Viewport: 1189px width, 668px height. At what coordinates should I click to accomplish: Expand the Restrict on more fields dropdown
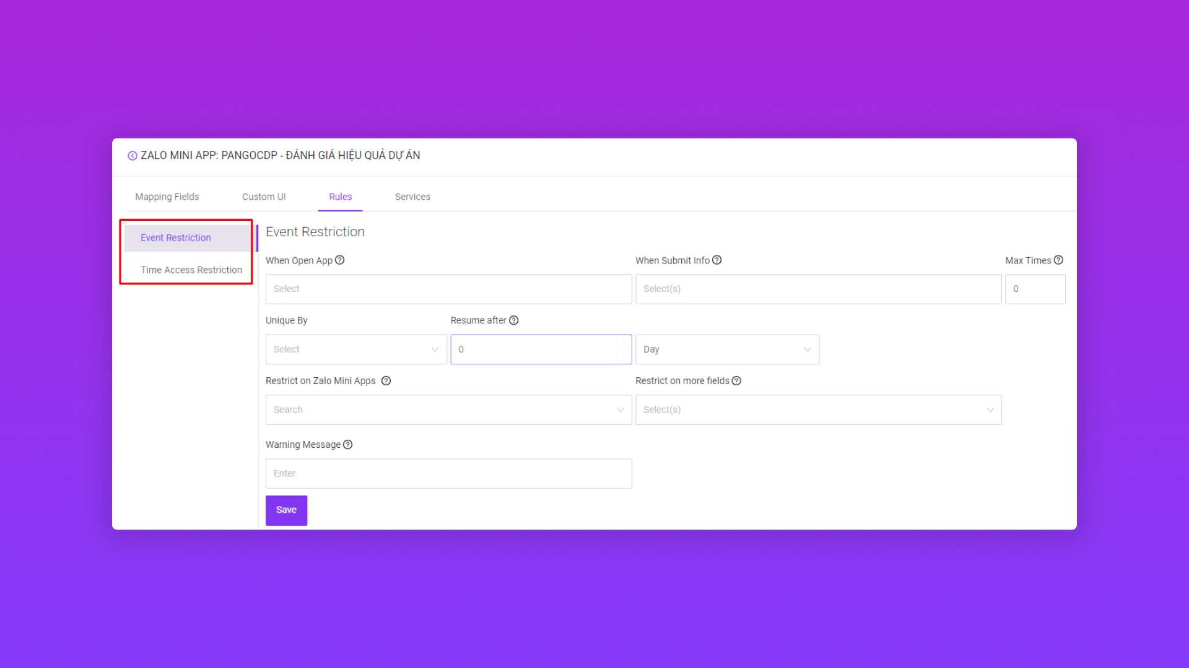click(817, 410)
